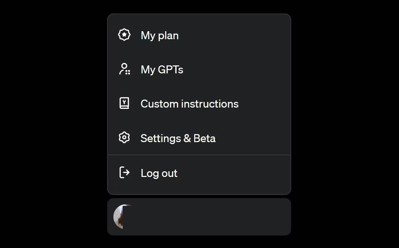Click the gear icon beside Settings & Beta
399x248 pixels.
pos(124,137)
